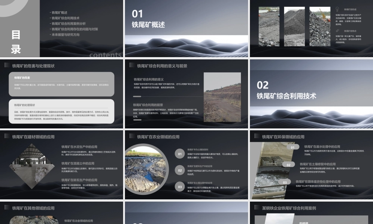The width and height of the screenshot is (373, 224).
Task: Click the 铁尾矿的形成 heading
Action: tap(350, 10)
